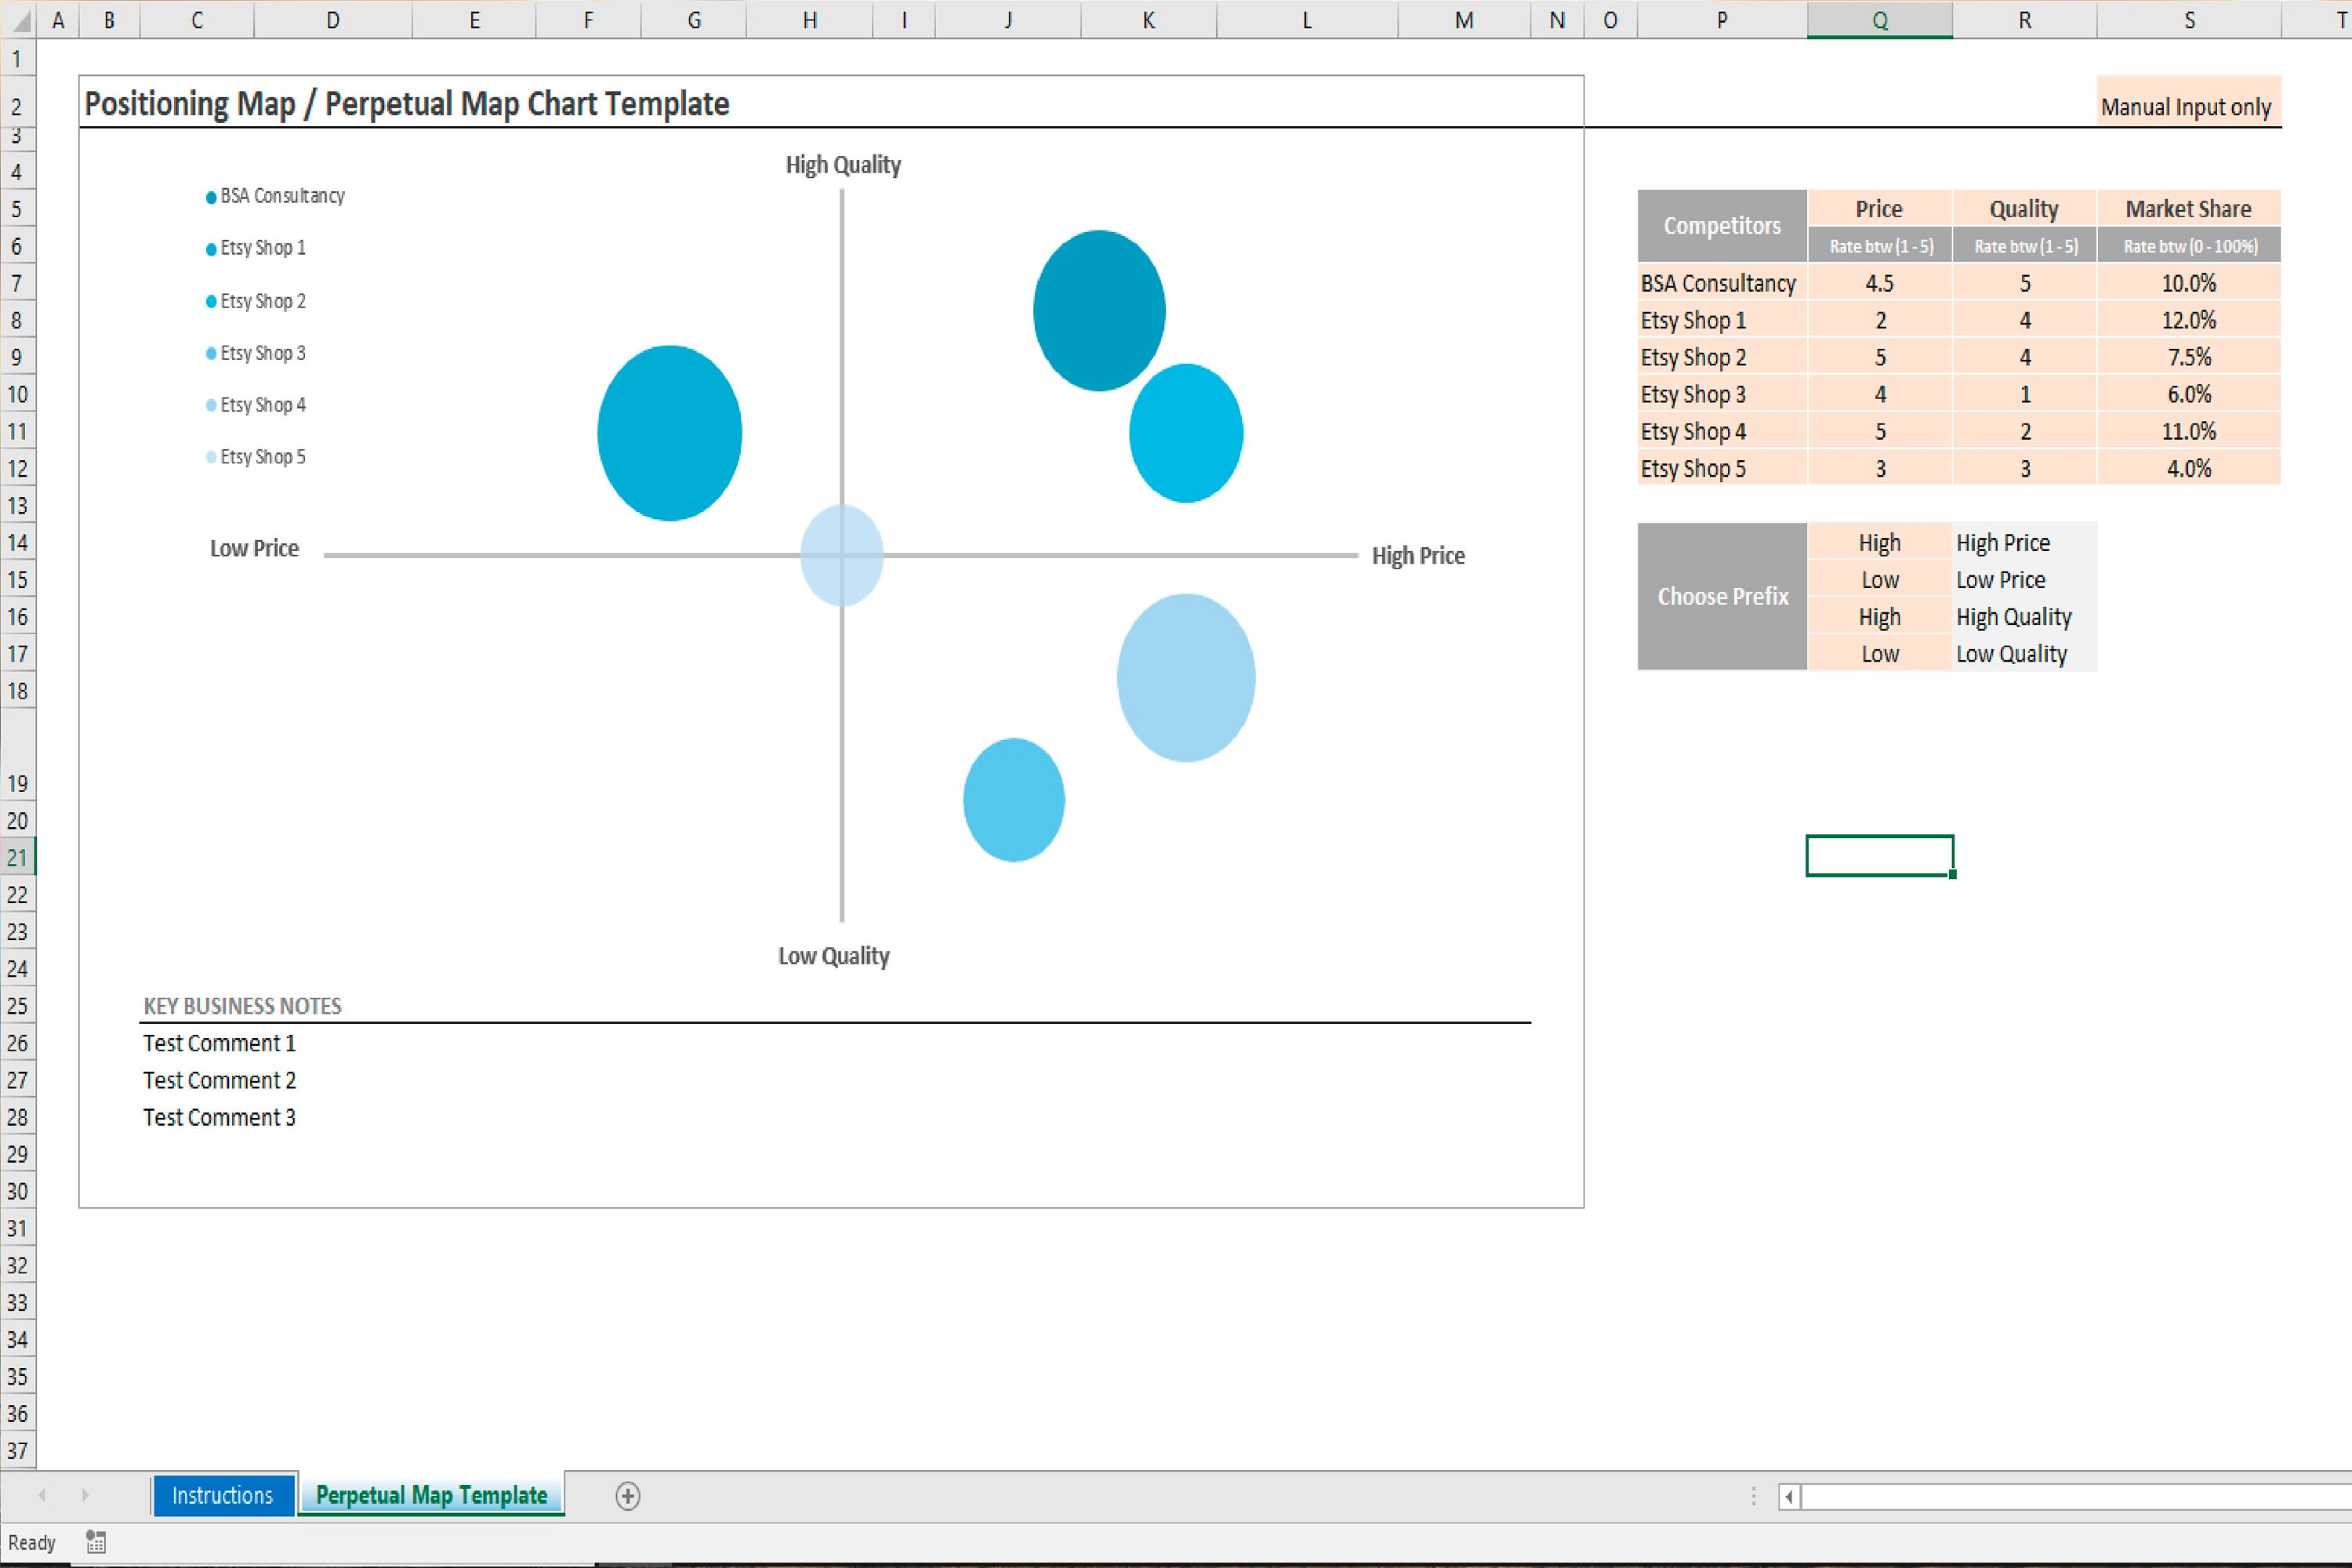The height and width of the screenshot is (1568, 2352).
Task: Switch to the Instructions sheet tab
Action: pos(222,1496)
